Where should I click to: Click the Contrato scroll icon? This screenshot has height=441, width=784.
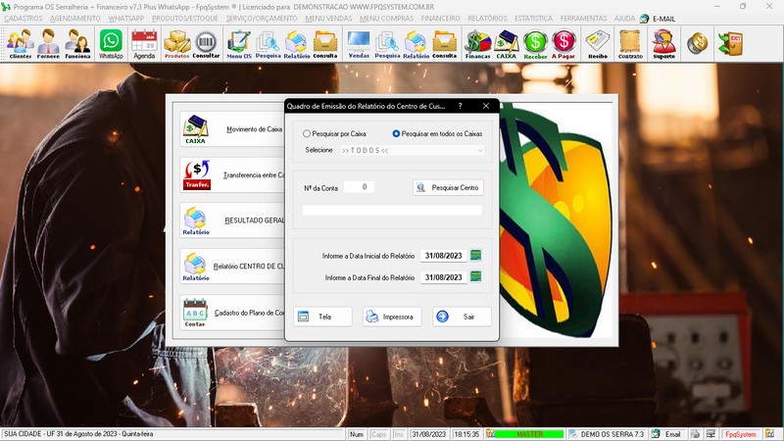tap(631, 43)
